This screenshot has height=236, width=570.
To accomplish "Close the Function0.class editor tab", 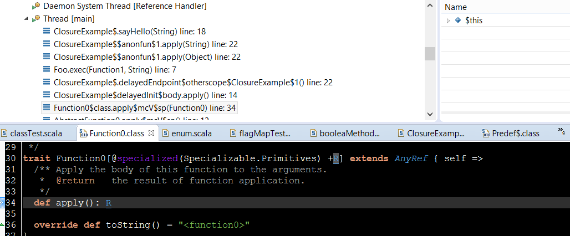I will (151, 134).
